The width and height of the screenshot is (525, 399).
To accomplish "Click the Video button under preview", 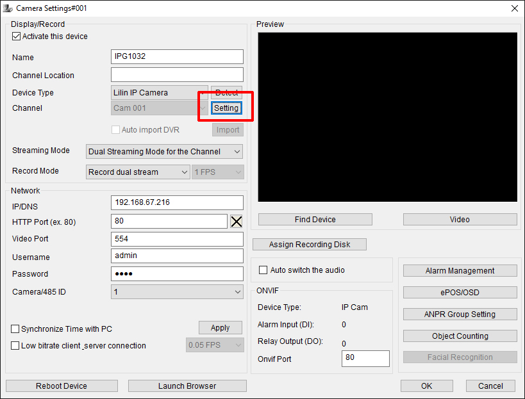I will point(460,220).
